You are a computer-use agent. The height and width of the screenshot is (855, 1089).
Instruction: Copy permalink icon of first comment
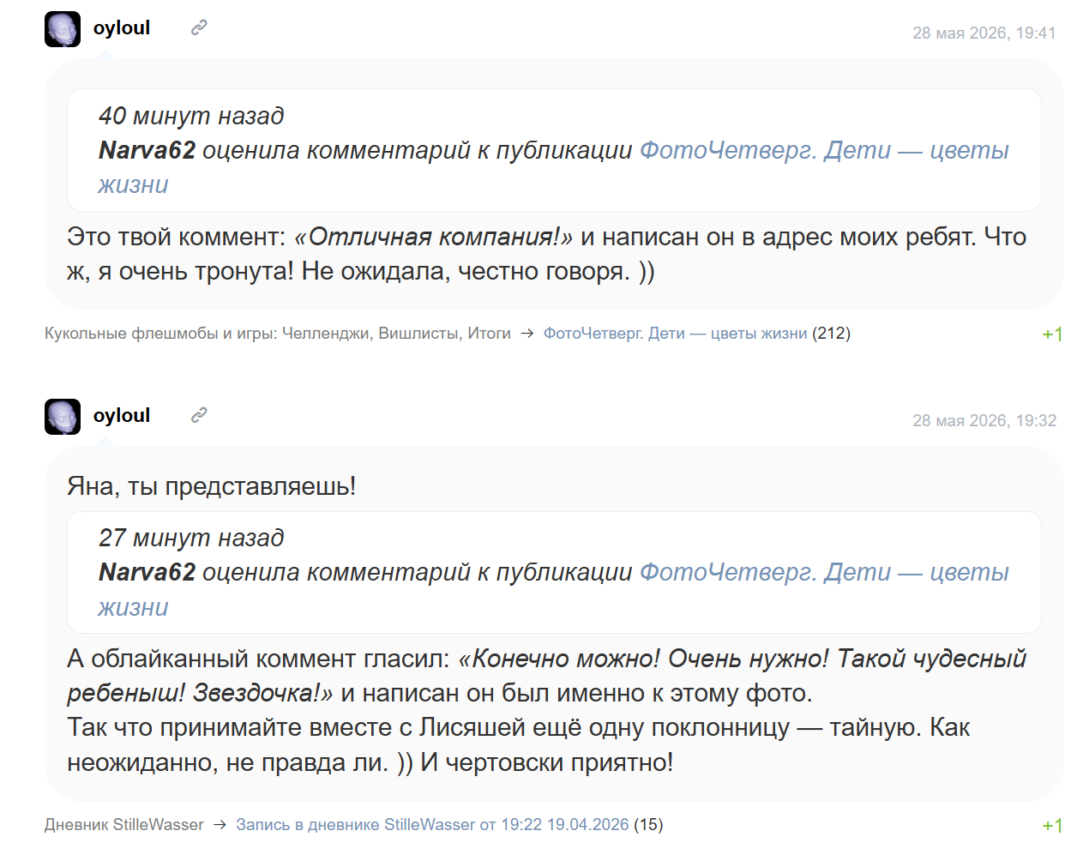pos(199,27)
